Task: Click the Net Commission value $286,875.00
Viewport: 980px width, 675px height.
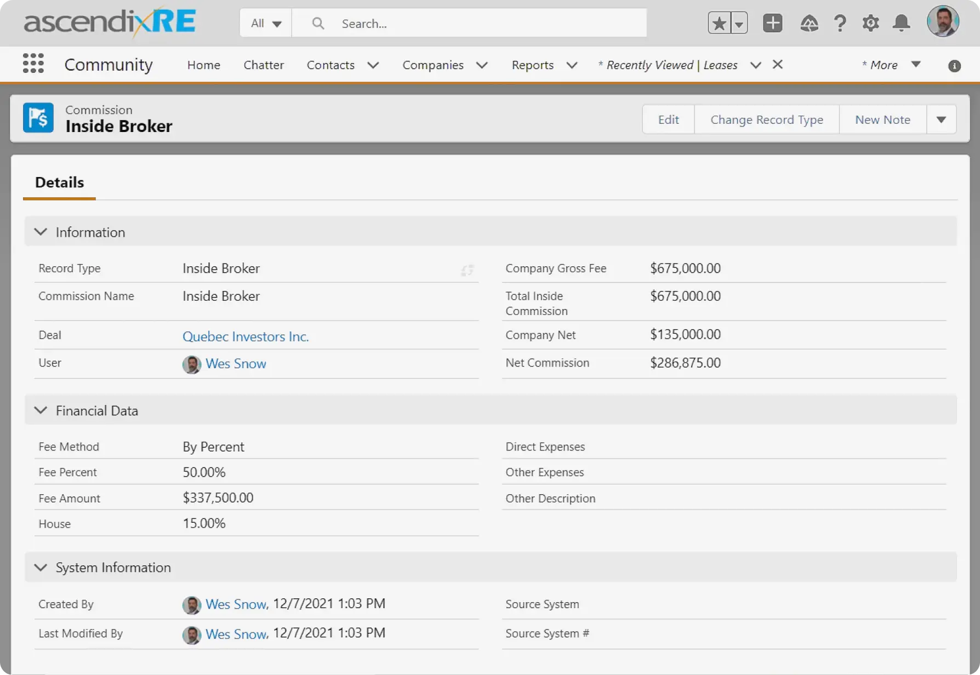Action: [x=685, y=363]
